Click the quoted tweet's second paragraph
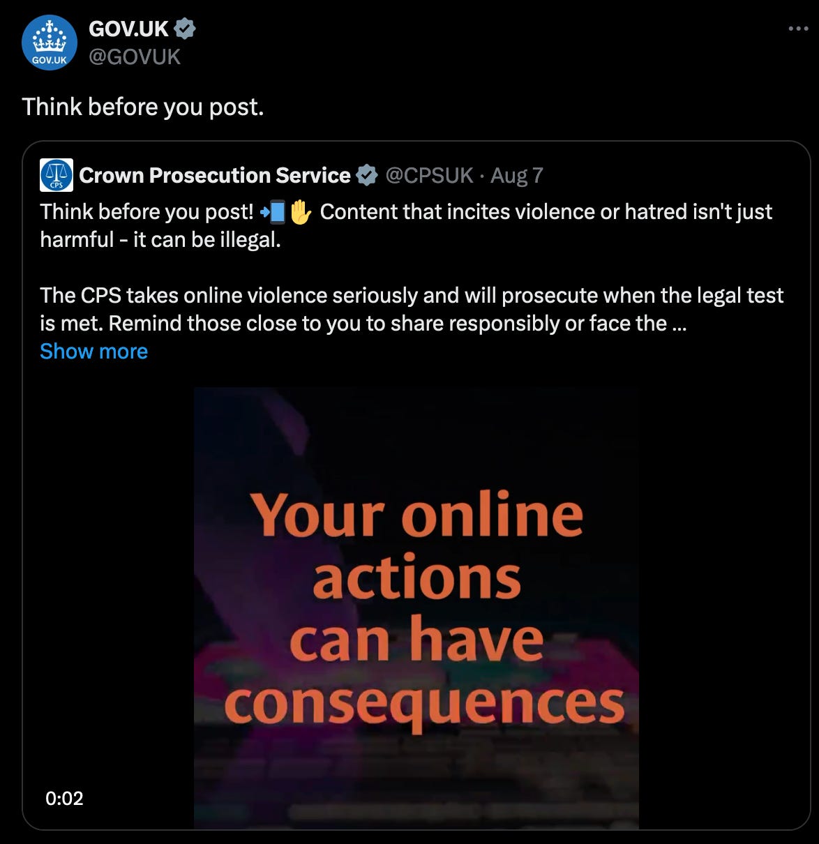The width and height of the screenshot is (819, 844). [x=412, y=309]
